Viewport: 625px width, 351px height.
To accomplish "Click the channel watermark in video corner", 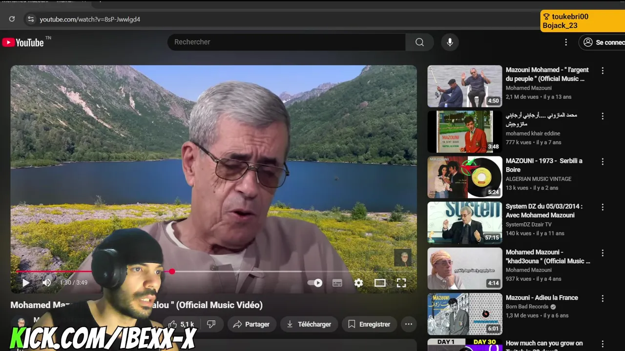I will coord(403,257).
